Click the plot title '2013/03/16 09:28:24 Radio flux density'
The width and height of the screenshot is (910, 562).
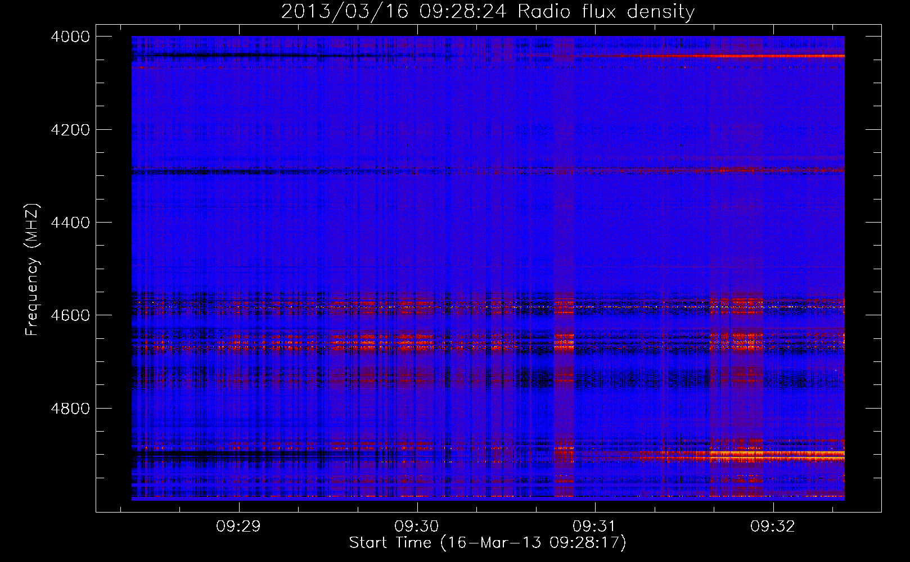click(x=488, y=11)
